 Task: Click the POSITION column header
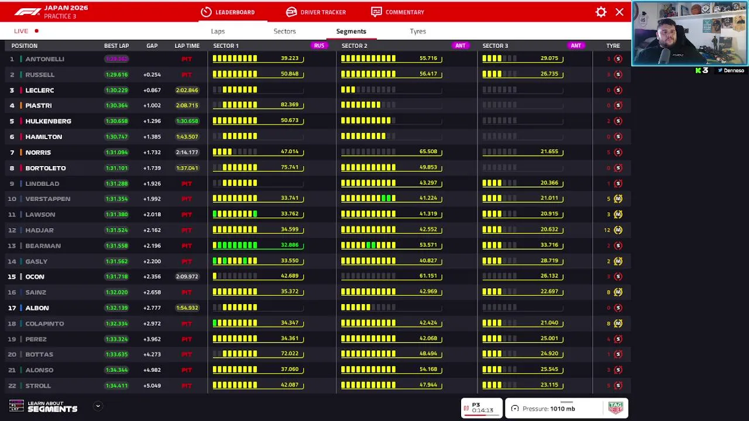(24, 46)
